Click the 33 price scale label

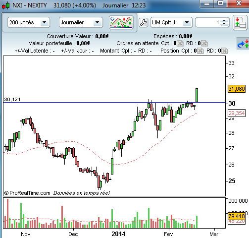click(x=231, y=63)
